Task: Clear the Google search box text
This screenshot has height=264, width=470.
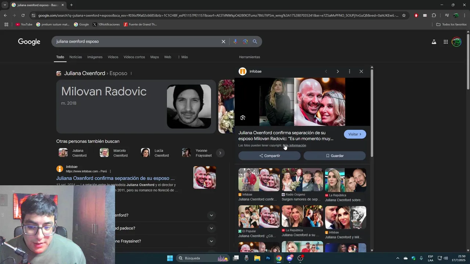Action: (x=223, y=41)
